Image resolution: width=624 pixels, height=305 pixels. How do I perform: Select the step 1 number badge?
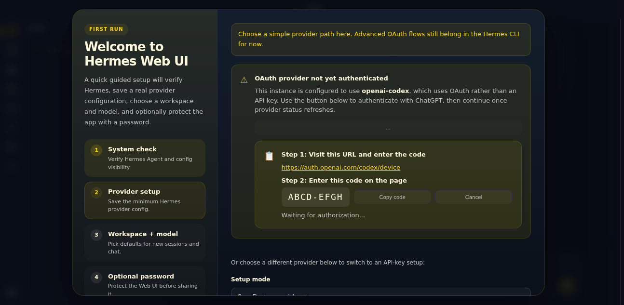pos(96,150)
